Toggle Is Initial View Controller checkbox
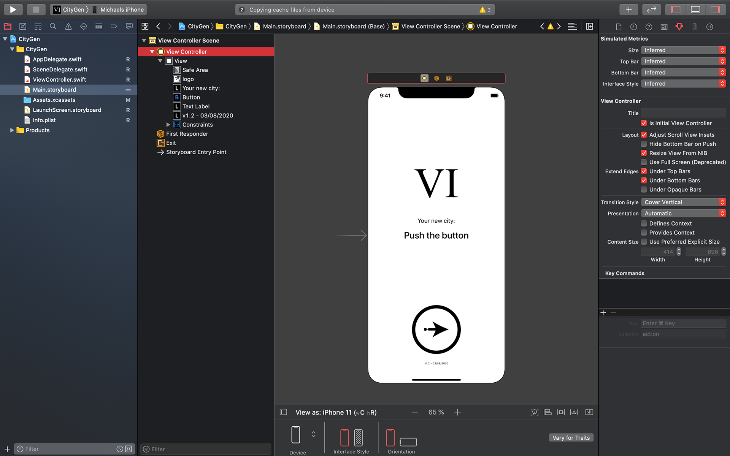Viewport: 730px width, 456px height. [x=644, y=123]
